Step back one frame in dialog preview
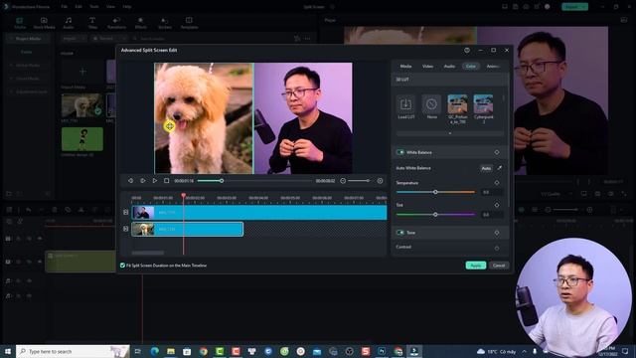The height and width of the screenshot is (358, 636). (130, 181)
